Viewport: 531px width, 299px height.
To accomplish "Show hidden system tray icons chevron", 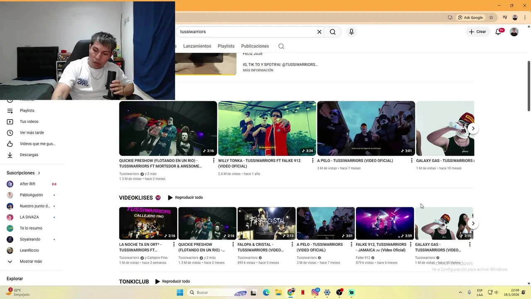I will click(460, 292).
